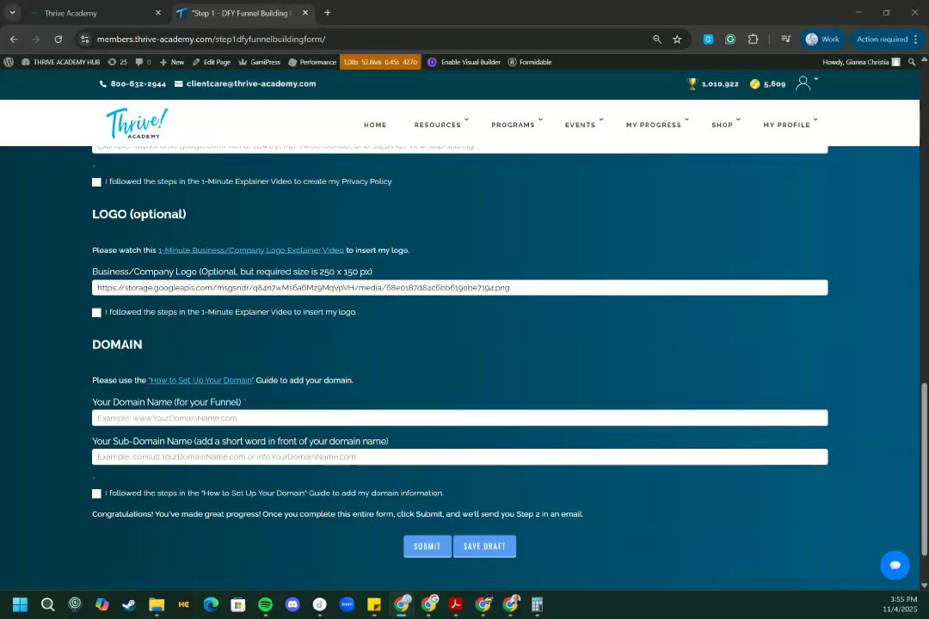Screen dimensions: 929x619
Task: Open Zoom from the taskbar
Action: (x=348, y=604)
